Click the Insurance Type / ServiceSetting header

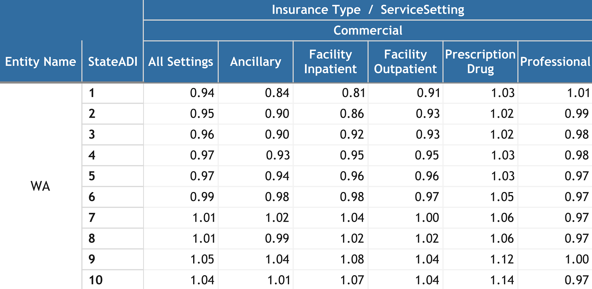pyautogui.click(x=368, y=10)
